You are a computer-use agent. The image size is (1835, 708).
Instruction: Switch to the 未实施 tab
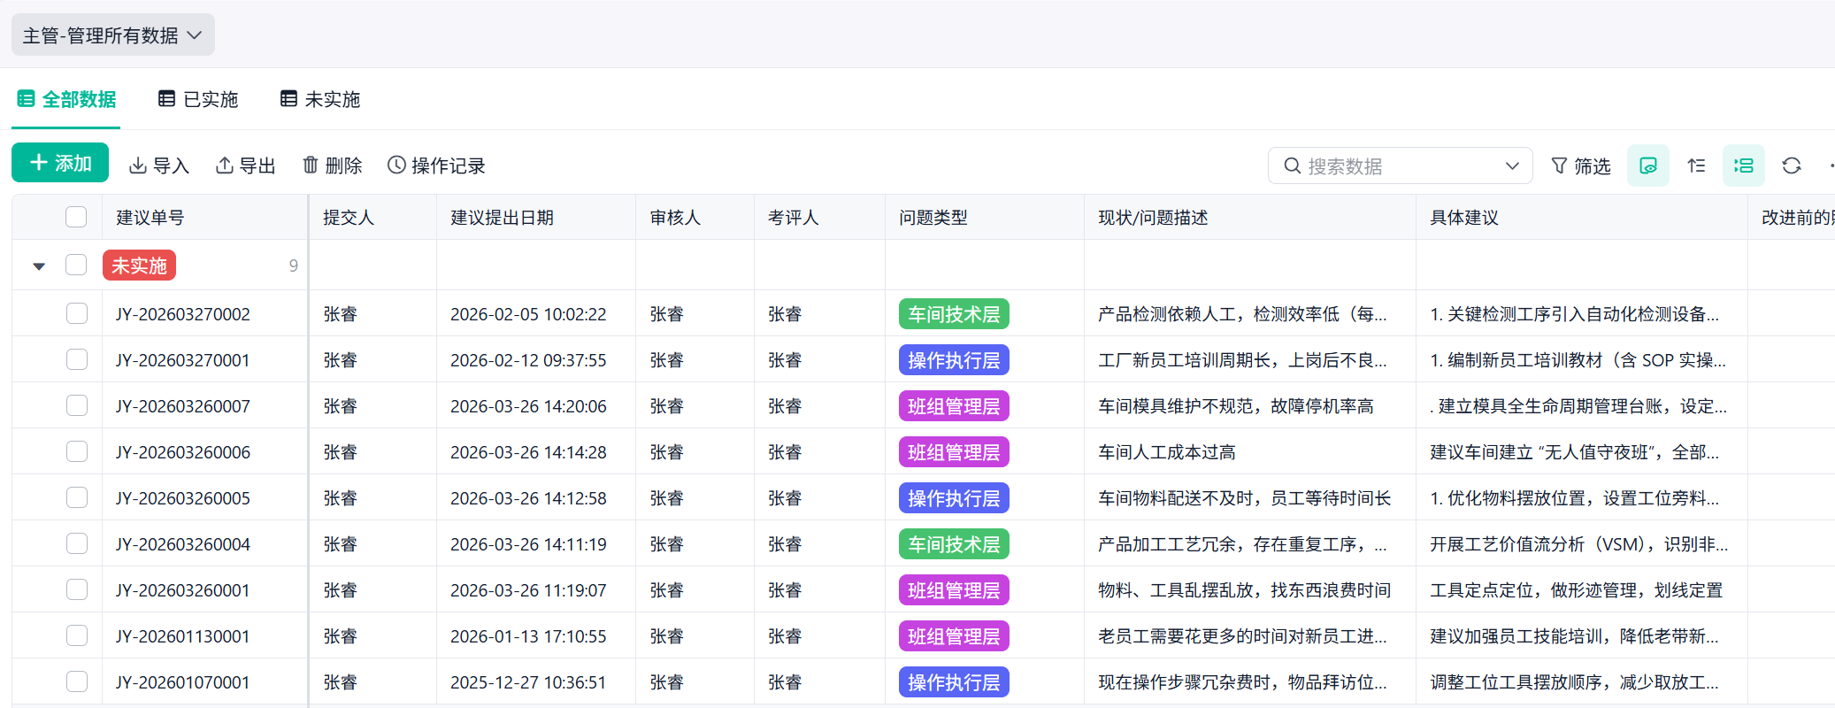320,99
